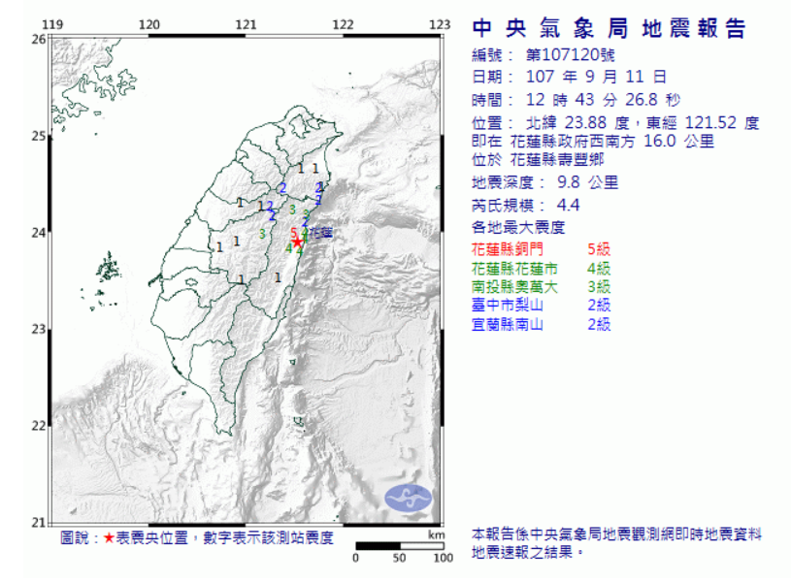
Task: Click the entry 南投縣奧萬大
Action: (514, 286)
